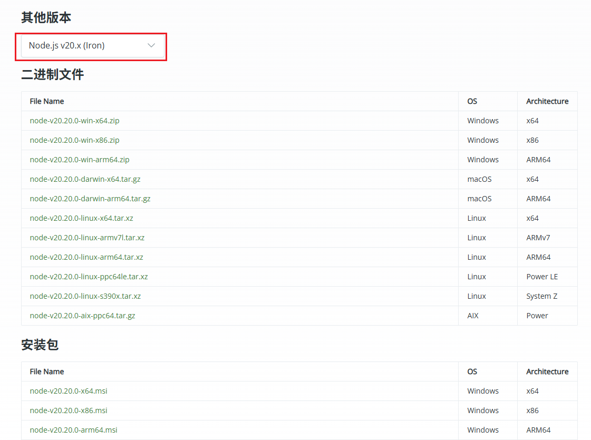591x440 pixels.
Task: Click OS column header in installer table
Action: [472, 371]
